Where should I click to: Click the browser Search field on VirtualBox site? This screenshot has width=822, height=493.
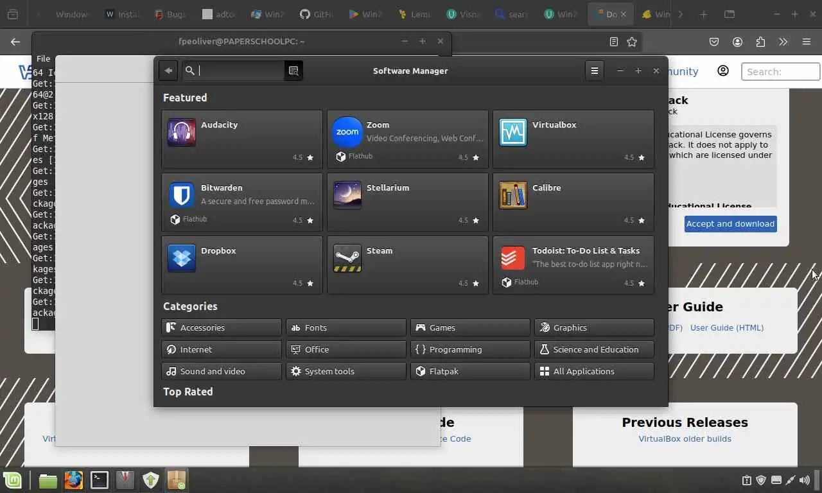pos(780,71)
